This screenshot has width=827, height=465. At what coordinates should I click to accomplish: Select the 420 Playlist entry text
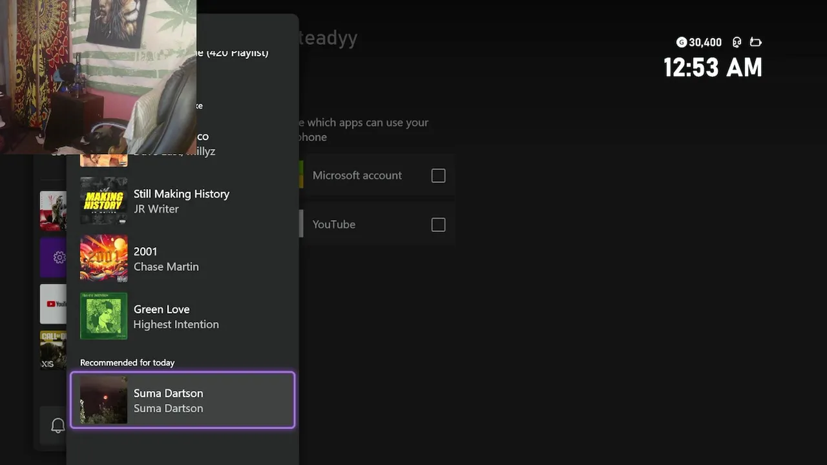coord(233,52)
